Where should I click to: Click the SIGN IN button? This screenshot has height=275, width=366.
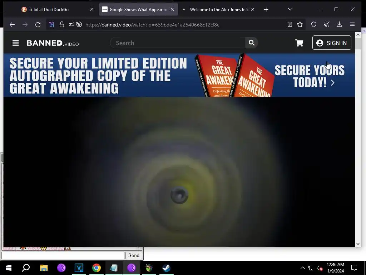pos(332,43)
